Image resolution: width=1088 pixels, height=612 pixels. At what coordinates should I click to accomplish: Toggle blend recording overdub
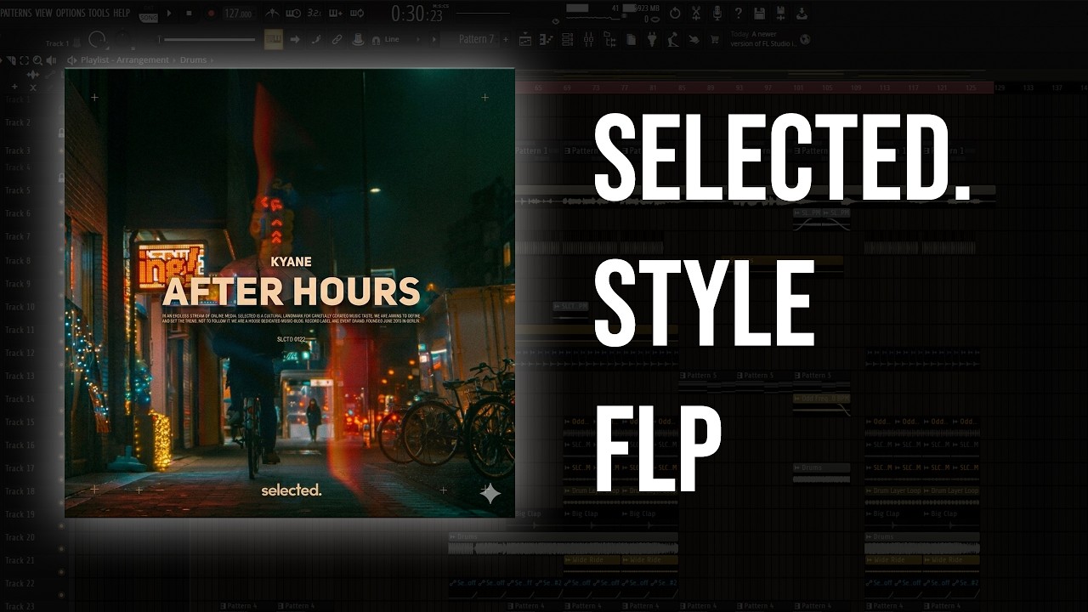[335, 14]
